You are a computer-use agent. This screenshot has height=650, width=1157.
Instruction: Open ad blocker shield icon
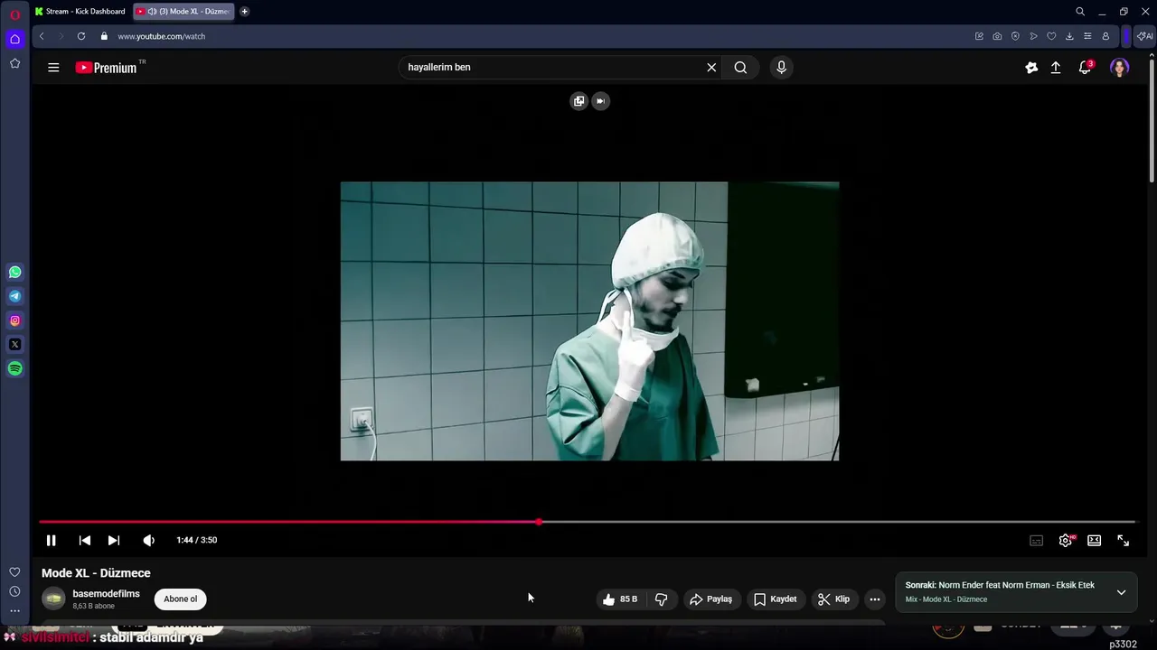(1015, 36)
